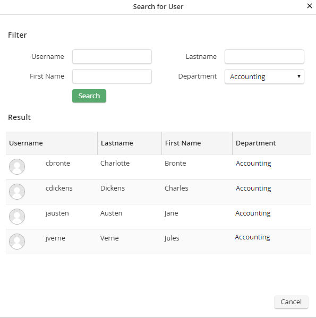The width and height of the screenshot is (316, 318).
Task: Click Accounting in the cdickens row
Action: pos(253,188)
